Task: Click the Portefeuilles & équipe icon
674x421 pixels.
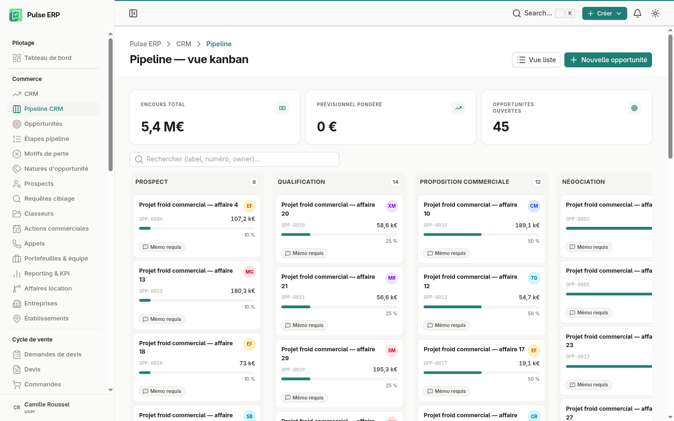Action: point(17,259)
